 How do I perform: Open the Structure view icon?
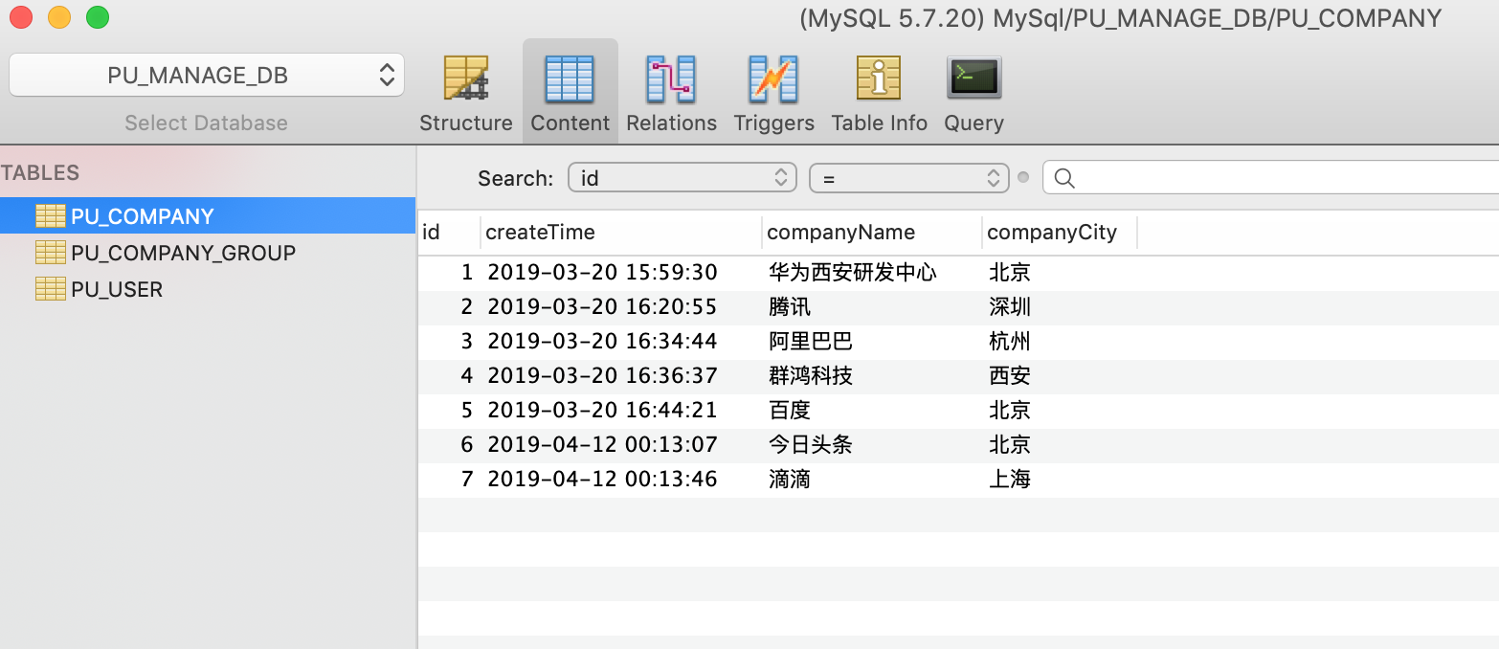pos(466,77)
